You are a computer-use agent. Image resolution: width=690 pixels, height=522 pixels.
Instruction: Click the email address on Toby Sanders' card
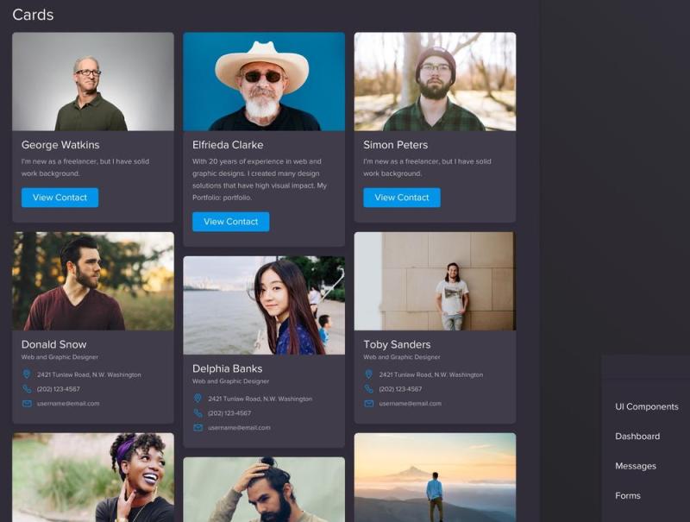[411, 402]
